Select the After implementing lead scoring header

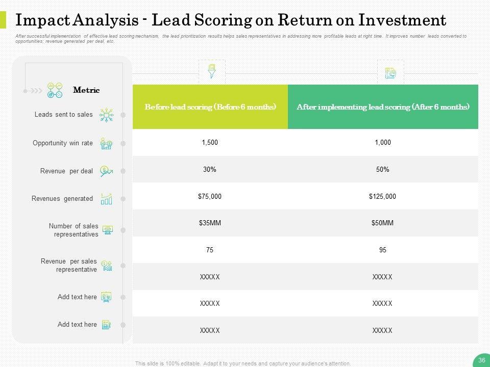point(383,107)
